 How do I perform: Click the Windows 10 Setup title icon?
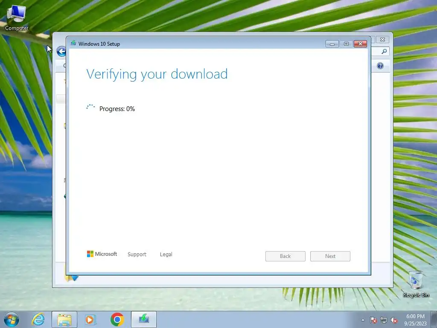coord(73,43)
